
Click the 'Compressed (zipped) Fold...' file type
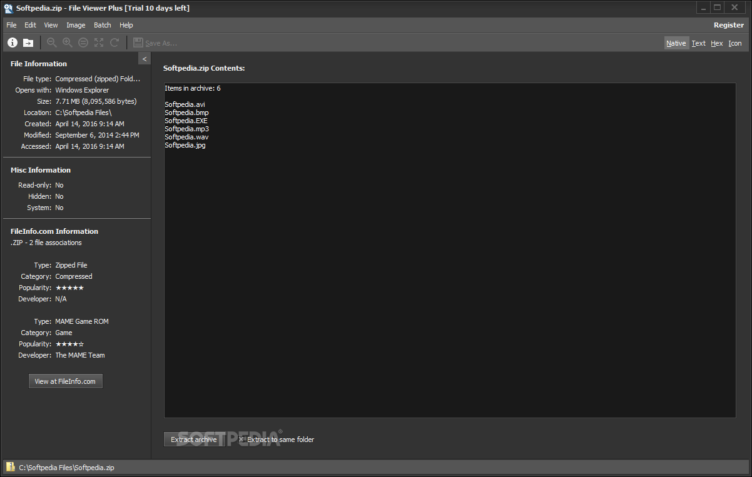pos(98,79)
